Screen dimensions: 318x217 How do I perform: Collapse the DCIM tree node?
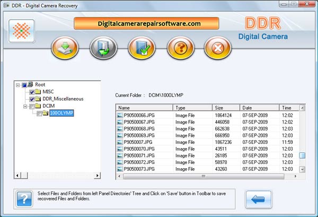tap(25, 106)
